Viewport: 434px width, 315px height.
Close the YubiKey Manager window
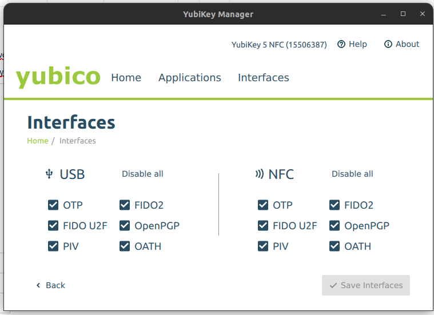pyautogui.click(x=423, y=14)
